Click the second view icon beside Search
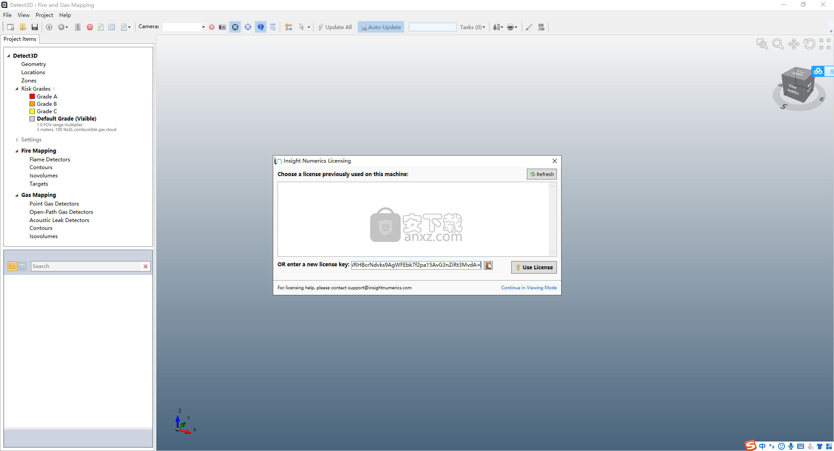Image resolution: width=834 pixels, height=451 pixels. 22,266
